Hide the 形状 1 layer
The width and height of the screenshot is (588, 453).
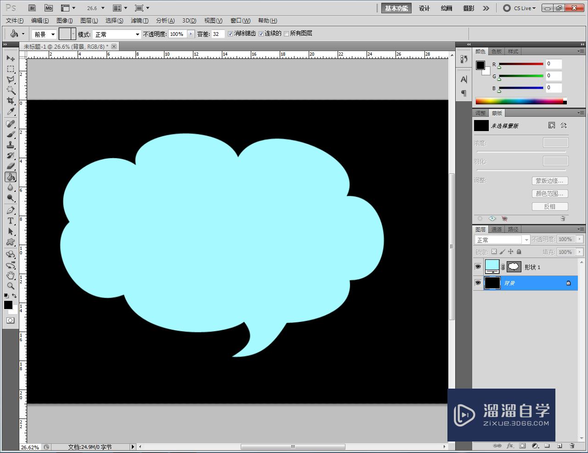478,267
